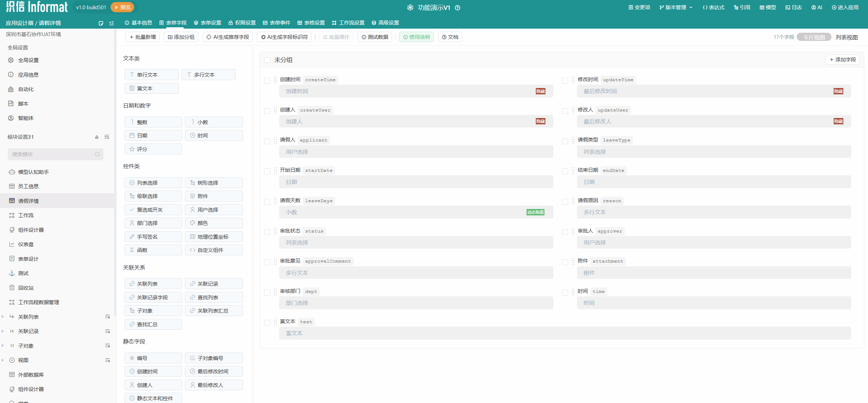Click the 添加字段 button

coord(842,60)
